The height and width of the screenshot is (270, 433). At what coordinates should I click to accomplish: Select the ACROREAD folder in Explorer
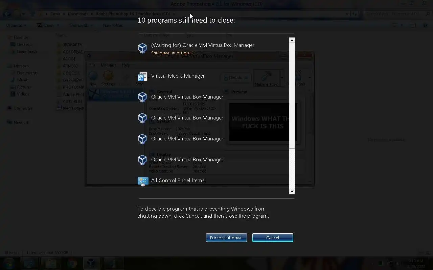[70, 52]
